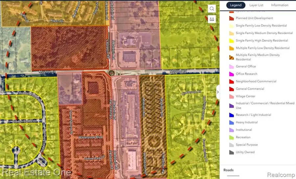This screenshot has width=296, height=179.
Task: Open the map search tool
Action: [x=212, y=9]
